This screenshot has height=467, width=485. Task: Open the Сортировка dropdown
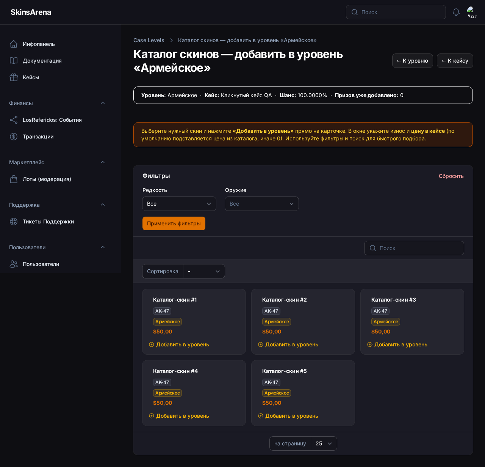(204, 271)
